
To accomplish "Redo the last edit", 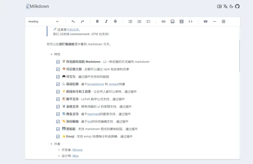I will point(82,21).
